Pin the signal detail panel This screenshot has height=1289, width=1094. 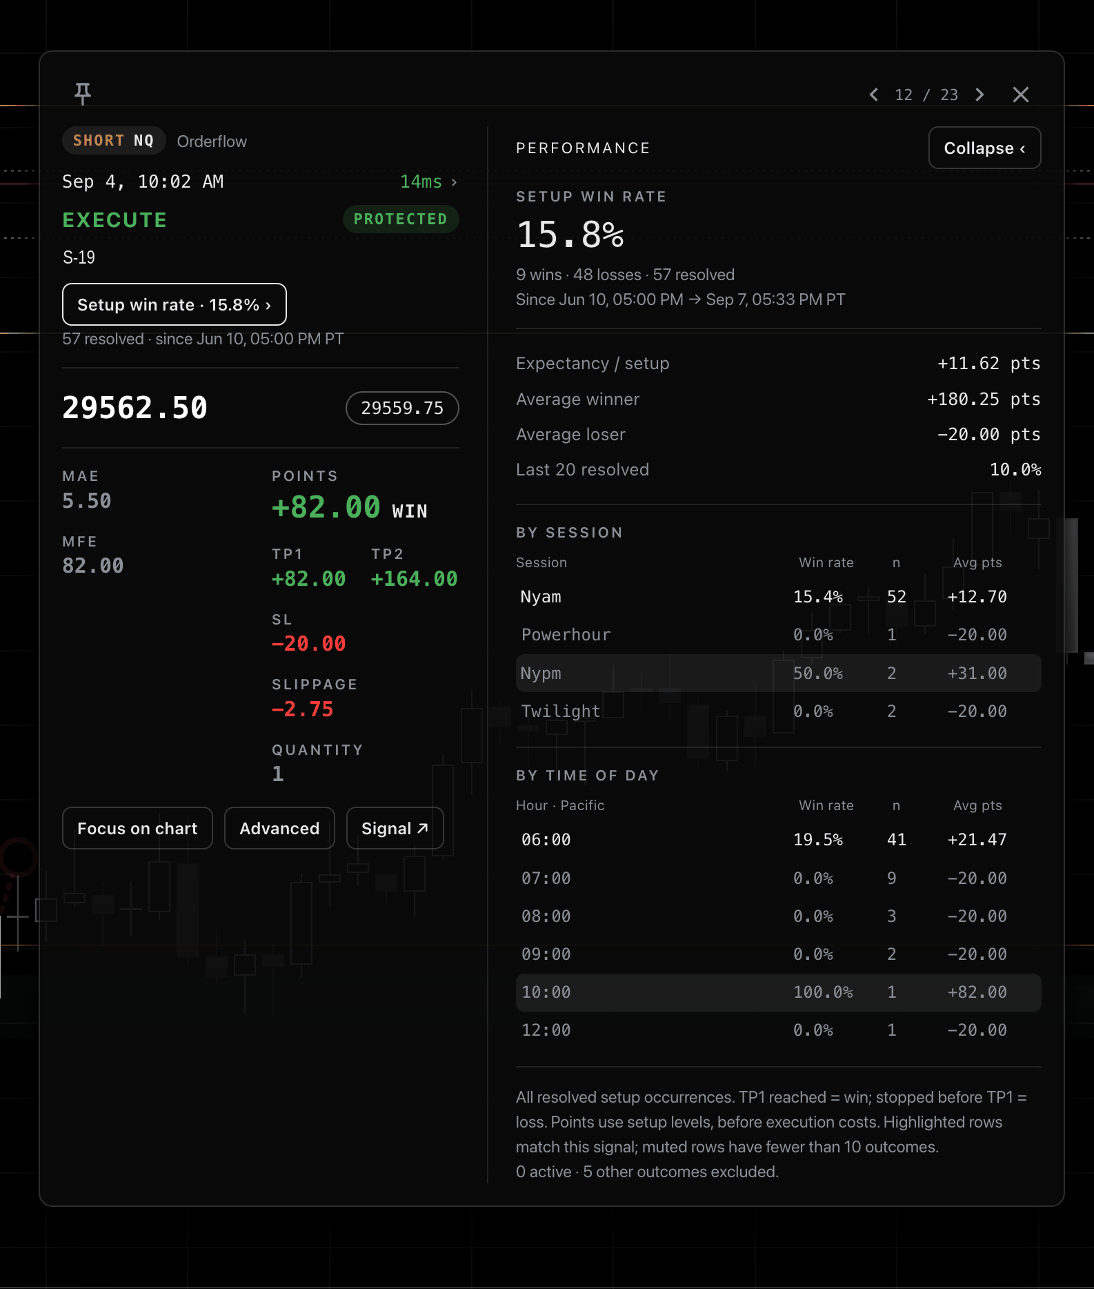coord(83,94)
